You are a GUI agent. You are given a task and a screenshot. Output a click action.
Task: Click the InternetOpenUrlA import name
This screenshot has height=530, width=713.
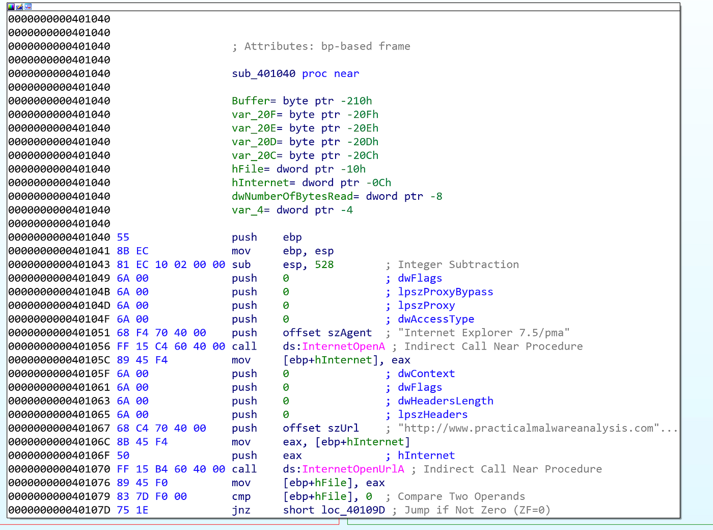click(x=353, y=469)
